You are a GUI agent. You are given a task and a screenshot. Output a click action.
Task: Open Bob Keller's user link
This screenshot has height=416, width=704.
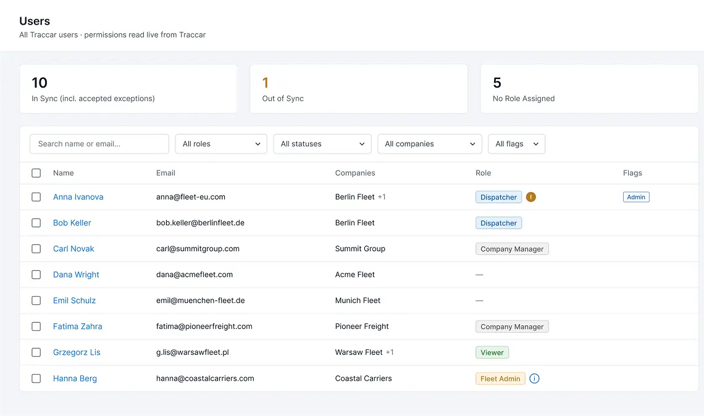click(x=72, y=223)
